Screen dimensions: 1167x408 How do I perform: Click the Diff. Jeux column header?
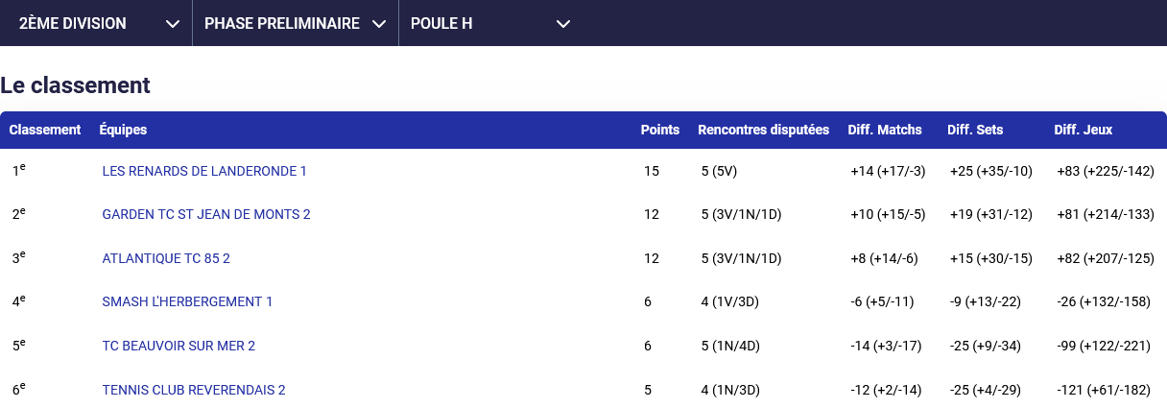(x=1084, y=130)
